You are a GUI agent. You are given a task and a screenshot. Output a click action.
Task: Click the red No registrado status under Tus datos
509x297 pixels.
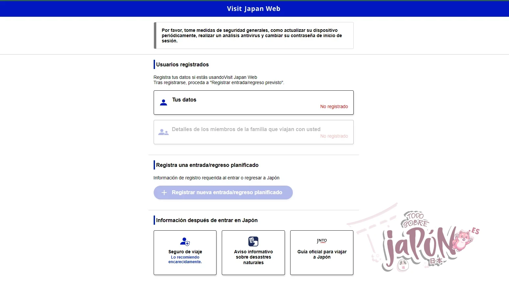pos(334,106)
